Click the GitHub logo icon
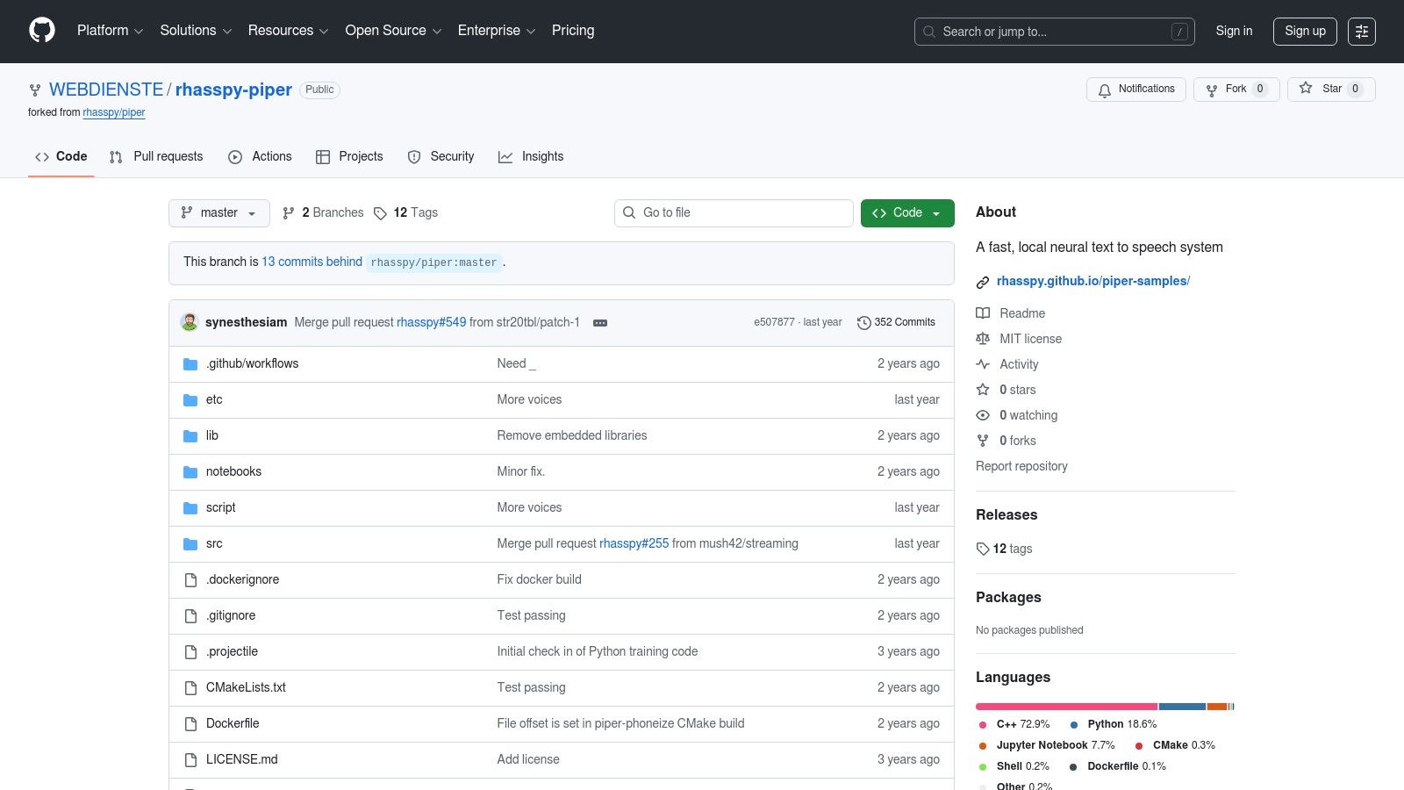The height and width of the screenshot is (790, 1404). (x=42, y=31)
